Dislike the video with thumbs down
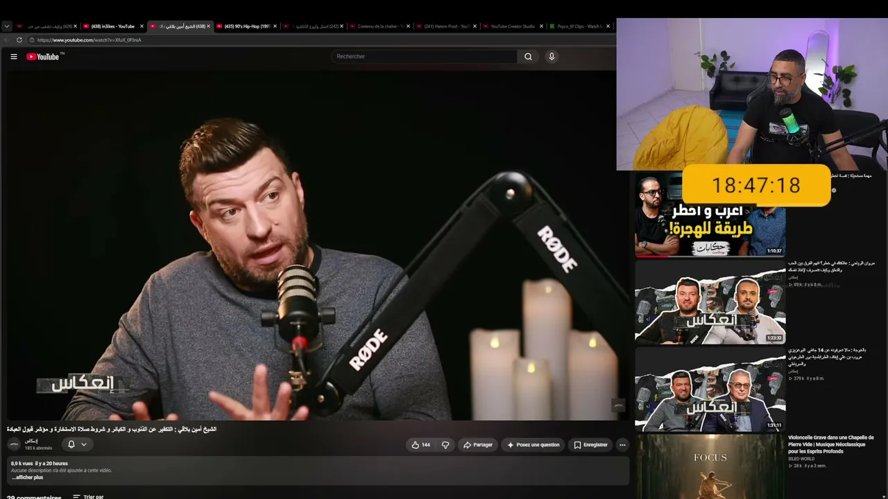Screen dimensions: 888x499 (445, 445)
